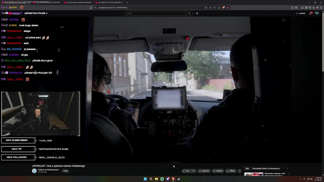This screenshot has height=182, width=324.
Task: Open the Discord app in taskbar
Action: tap(168, 179)
